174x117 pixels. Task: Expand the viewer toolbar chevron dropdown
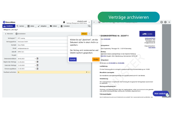[94, 22]
